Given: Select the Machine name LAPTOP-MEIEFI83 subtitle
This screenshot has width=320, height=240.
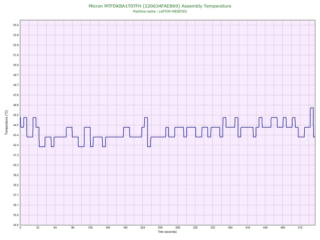Looking at the screenshot, I should [160, 11].
